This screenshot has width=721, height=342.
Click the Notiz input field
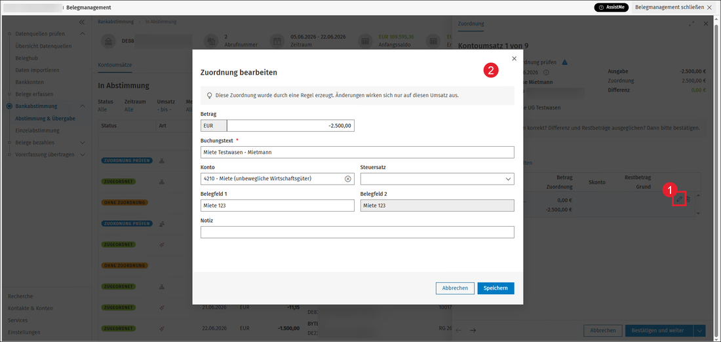(x=357, y=232)
